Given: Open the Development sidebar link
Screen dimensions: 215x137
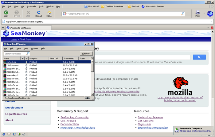Looking at the screenshot, I should pyautogui.click(x=14, y=107).
